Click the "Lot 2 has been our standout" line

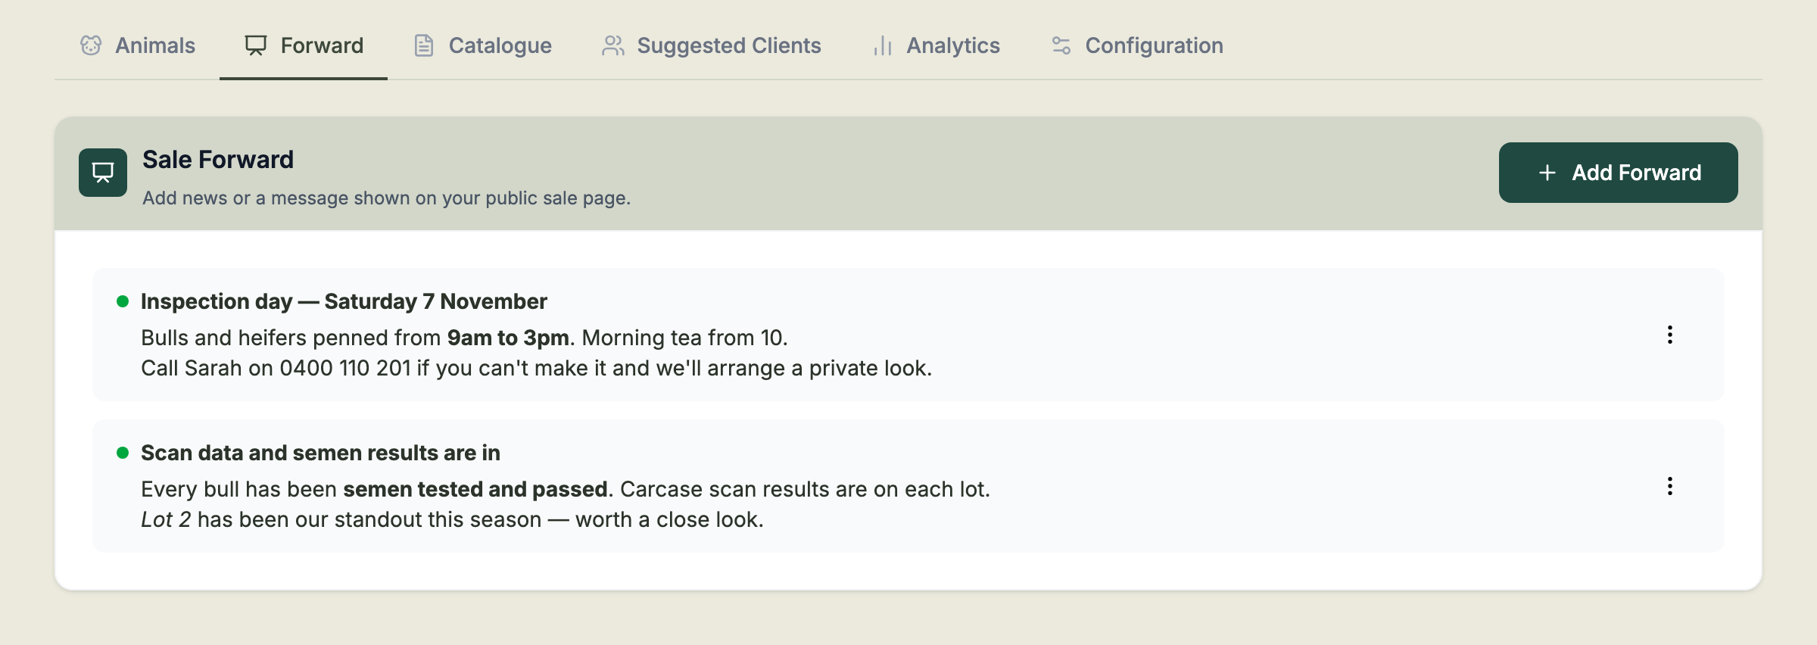(x=452, y=519)
